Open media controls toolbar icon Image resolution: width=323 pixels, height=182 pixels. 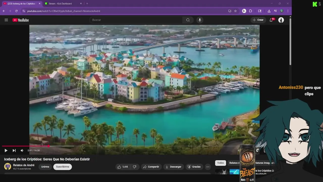pos(275,11)
